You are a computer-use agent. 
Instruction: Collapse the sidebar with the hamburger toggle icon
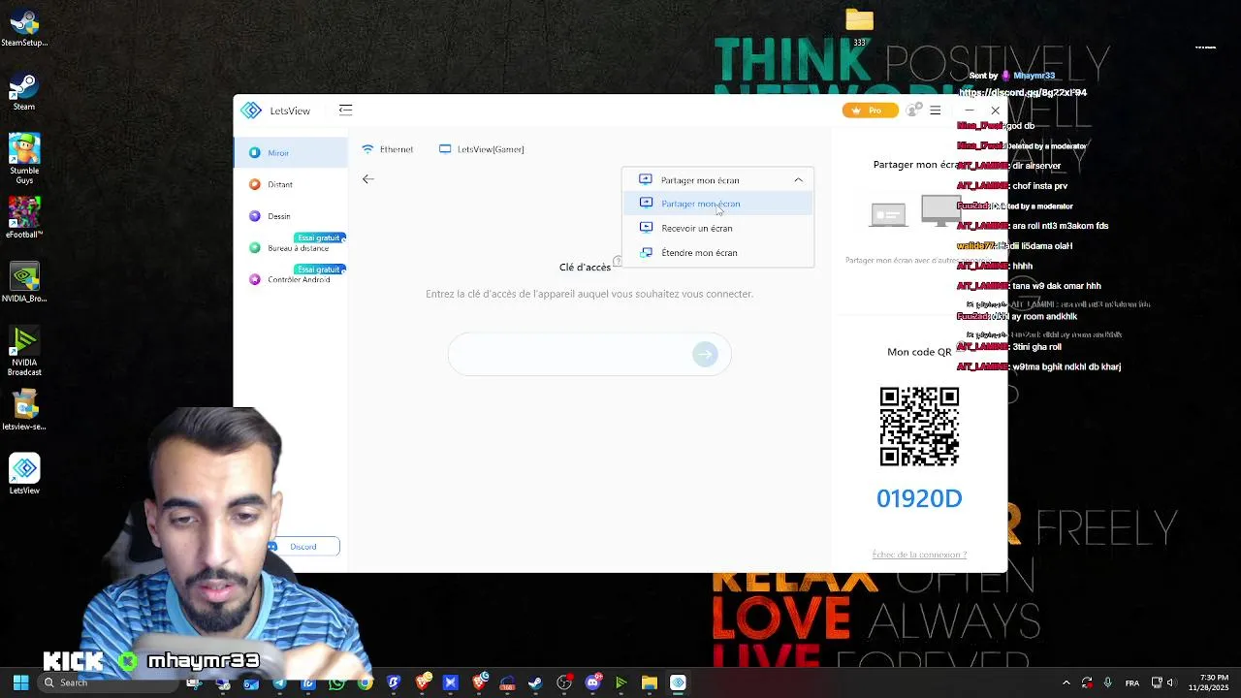(x=345, y=110)
